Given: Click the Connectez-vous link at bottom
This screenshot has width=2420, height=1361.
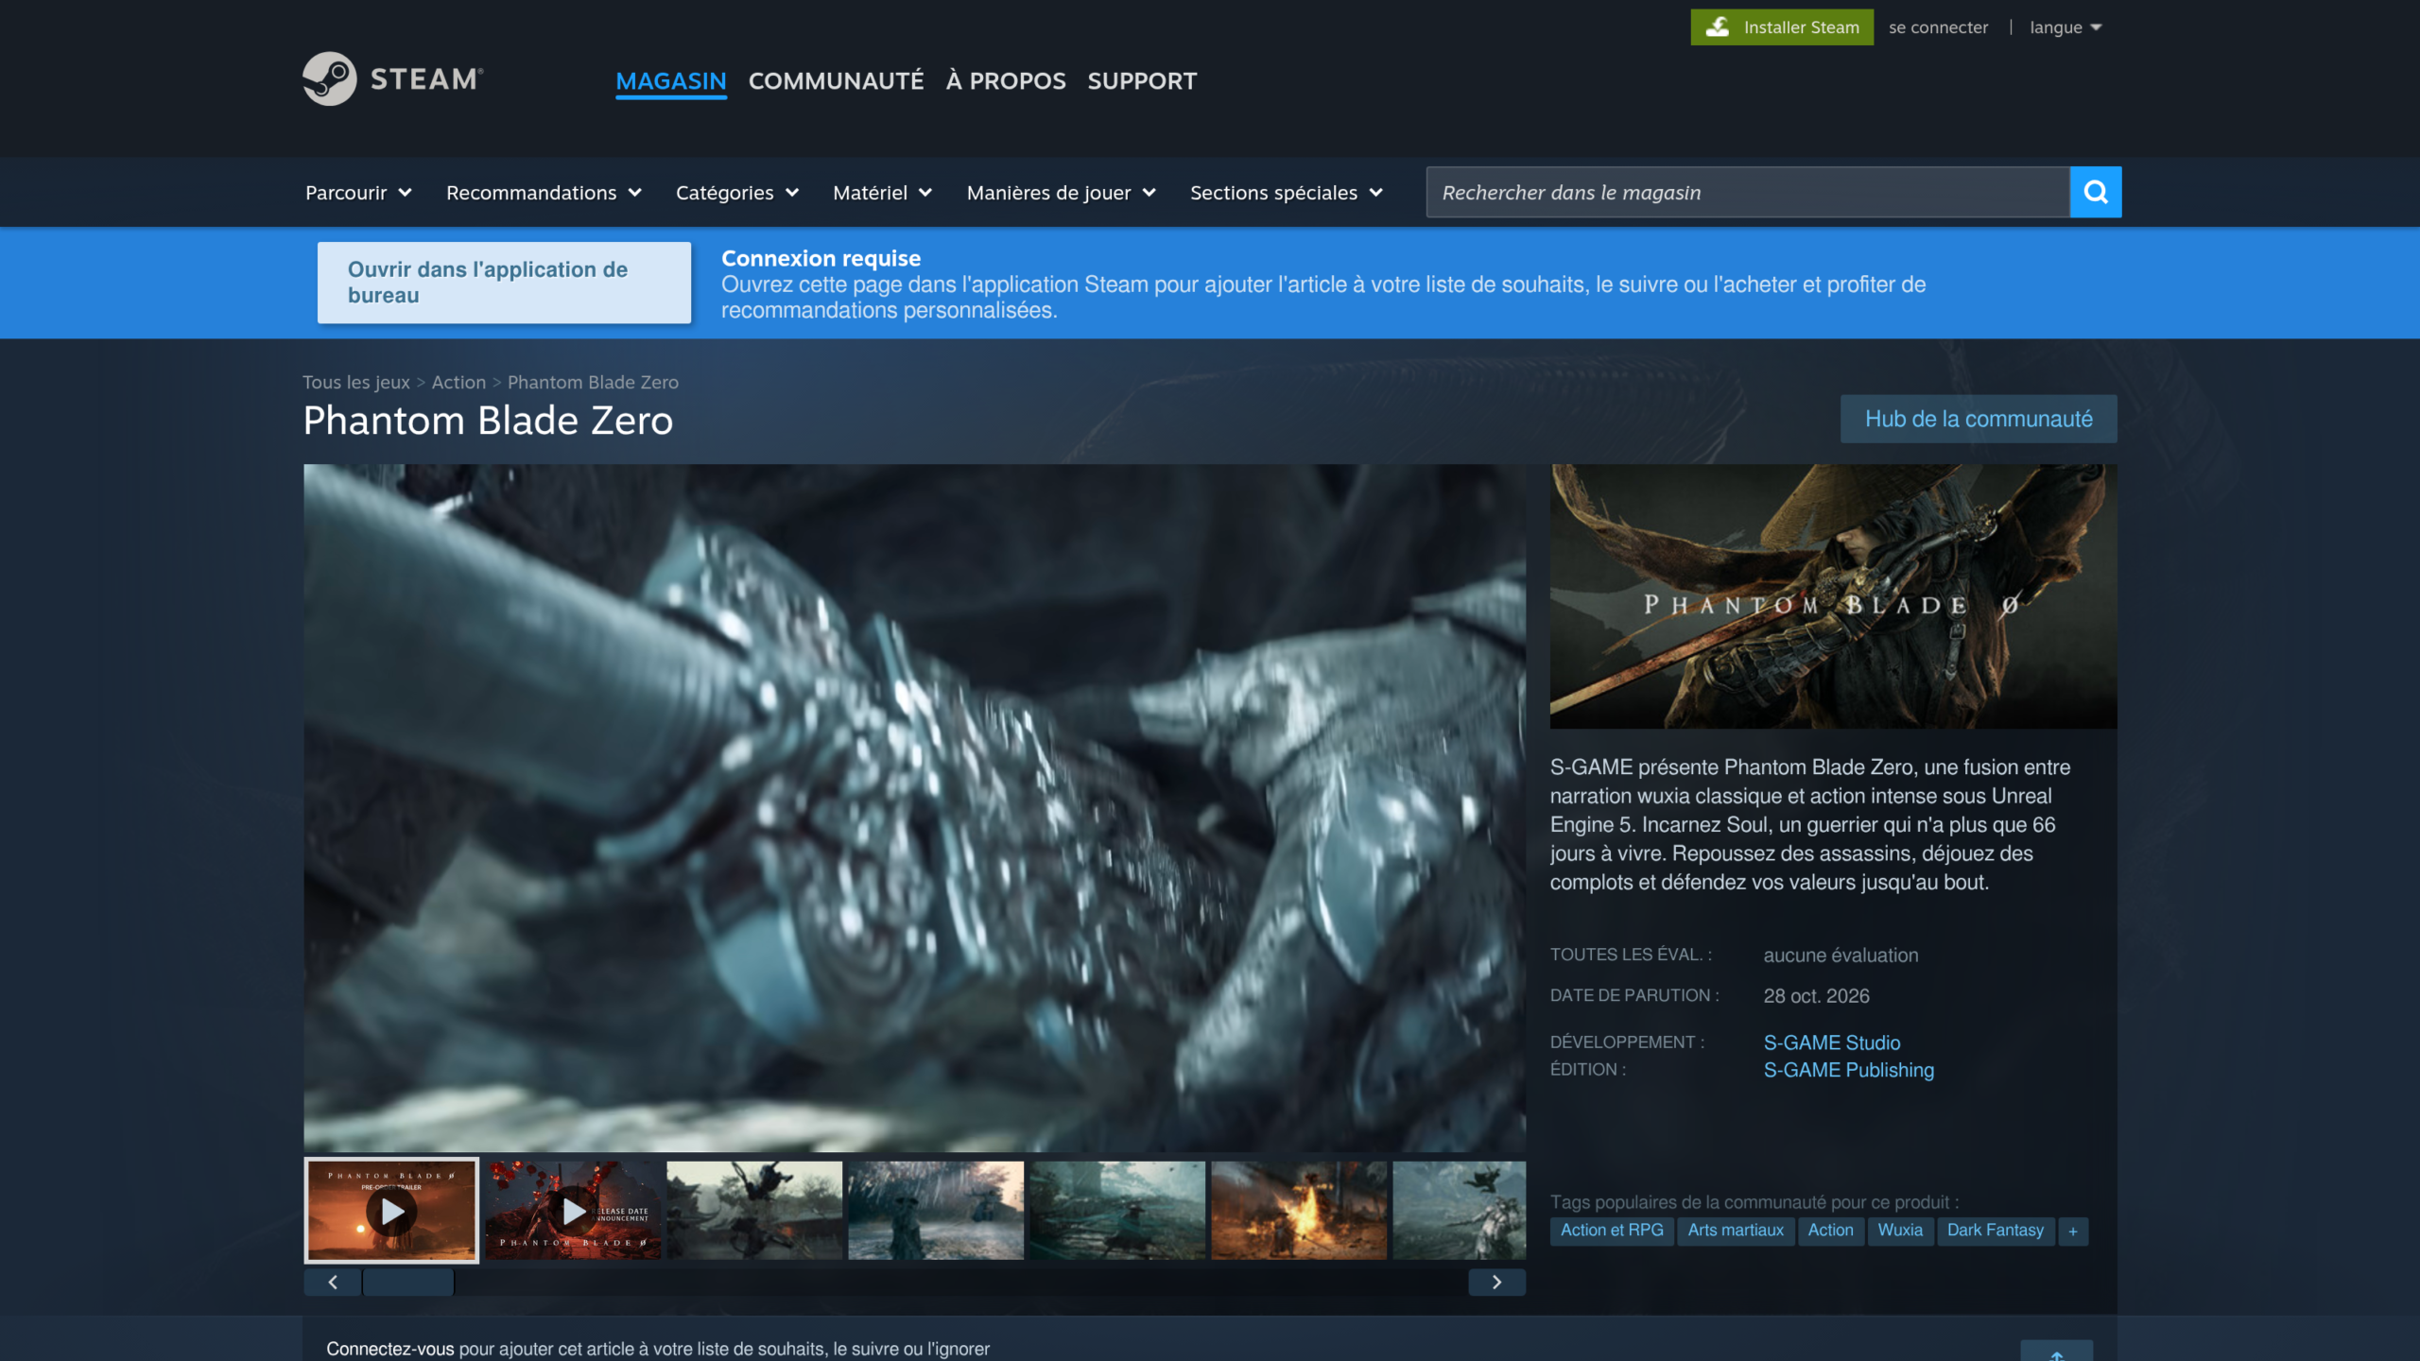Looking at the screenshot, I should (x=390, y=1349).
